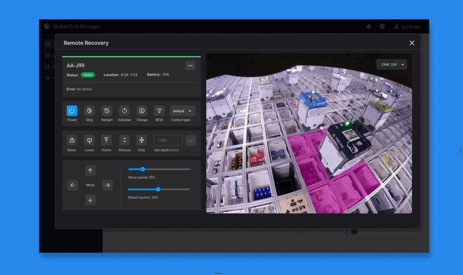Viewport: 463px width, 275px height.
Task: Click the Raise gripper icon
Action: coord(72,140)
